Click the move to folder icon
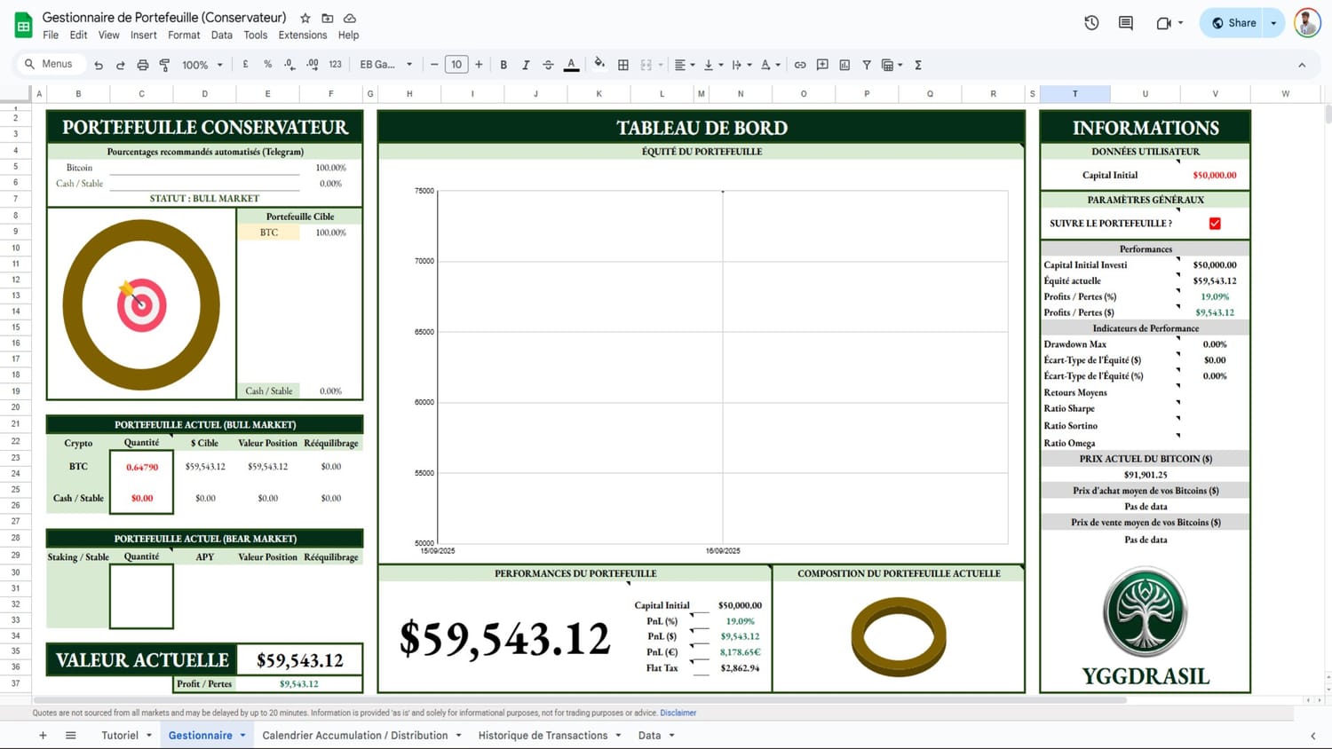The height and width of the screenshot is (749, 1332). coord(328,18)
